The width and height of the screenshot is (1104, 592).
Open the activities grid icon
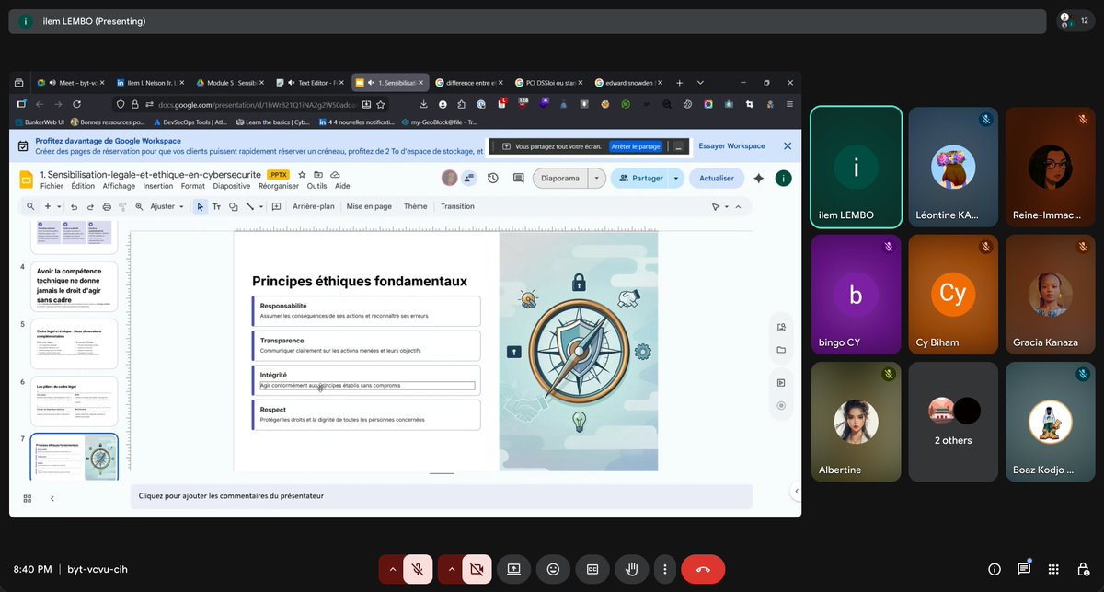(x=1054, y=569)
